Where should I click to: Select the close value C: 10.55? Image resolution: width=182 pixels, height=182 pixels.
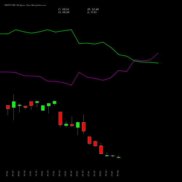pyautogui.click(x=64, y=9)
